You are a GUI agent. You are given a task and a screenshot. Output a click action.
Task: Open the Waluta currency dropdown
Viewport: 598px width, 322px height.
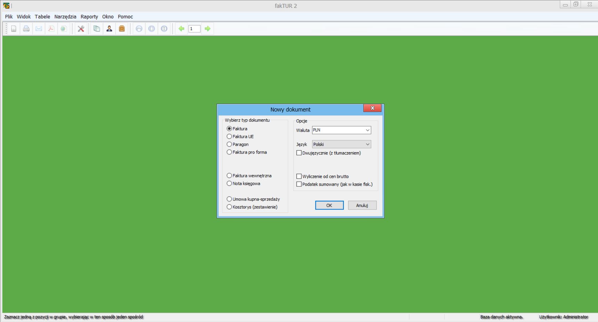point(341,130)
